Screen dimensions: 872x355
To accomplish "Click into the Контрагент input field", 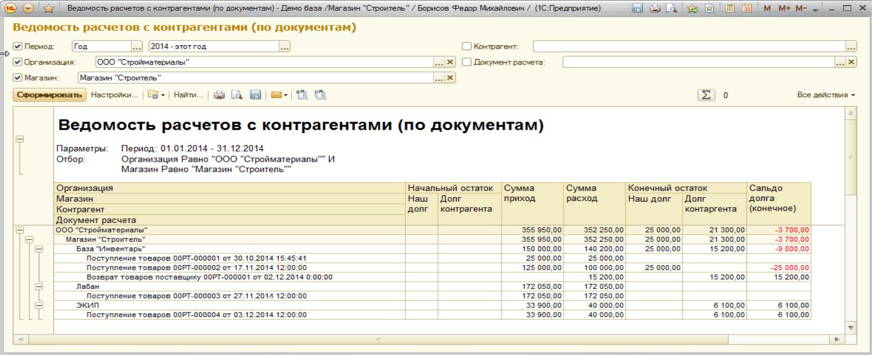I will tap(689, 47).
